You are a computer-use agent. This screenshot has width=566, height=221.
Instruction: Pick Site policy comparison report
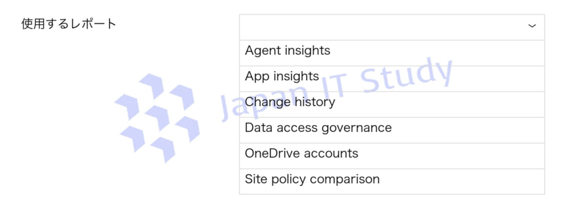(x=312, y=179)
